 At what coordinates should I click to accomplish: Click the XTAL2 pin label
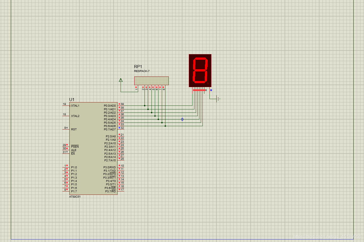(x=75, y=116)
